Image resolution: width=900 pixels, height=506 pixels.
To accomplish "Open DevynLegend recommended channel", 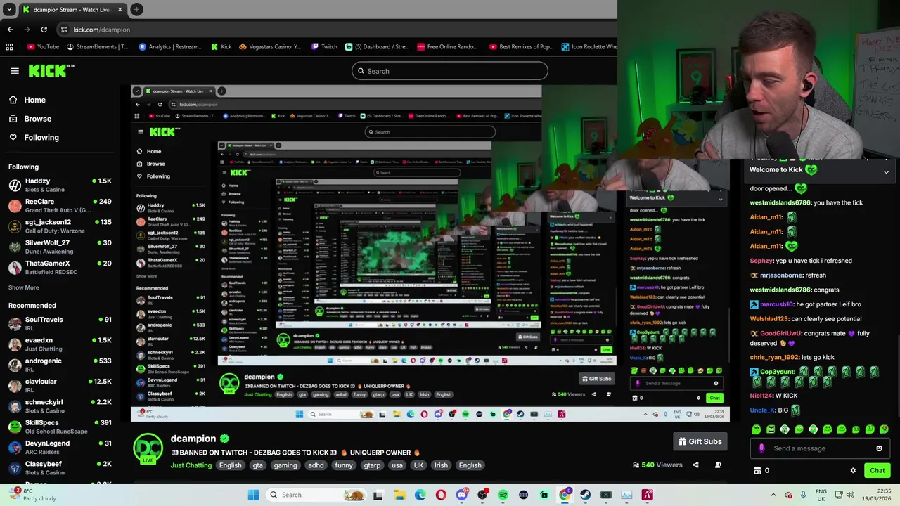I will [60, 448].
